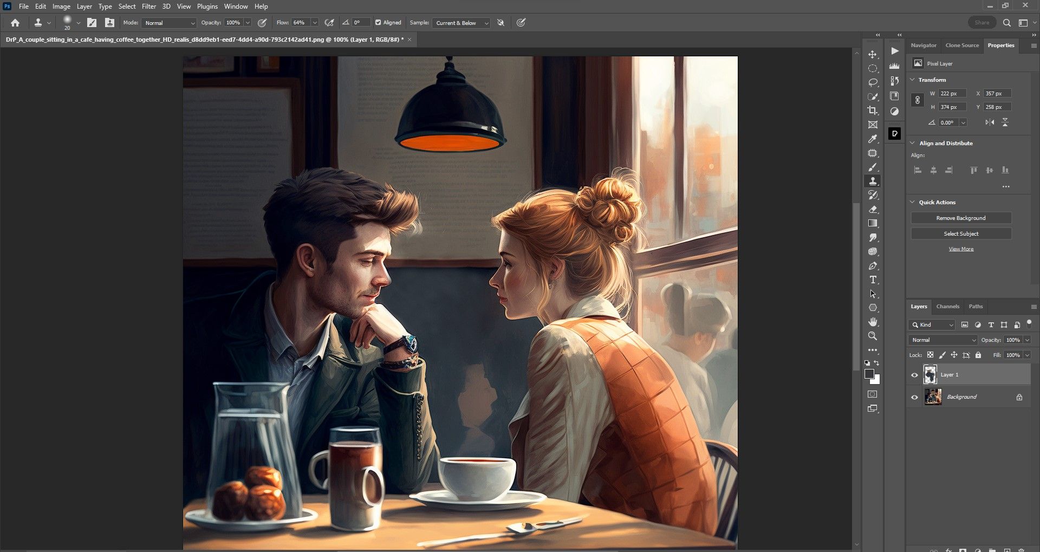Collapse the Quick Actions section

click(x=913, y=202)
